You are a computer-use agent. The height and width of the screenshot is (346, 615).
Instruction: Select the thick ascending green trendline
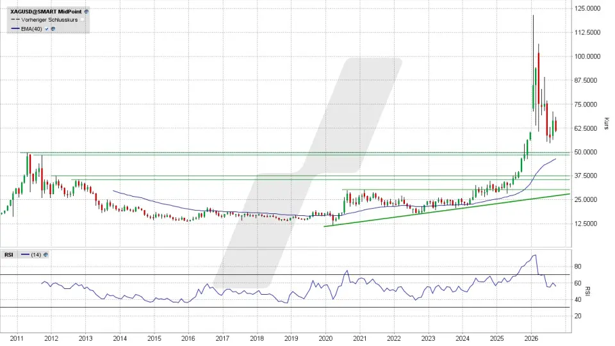pyautogui.click(x=447, y=210)
